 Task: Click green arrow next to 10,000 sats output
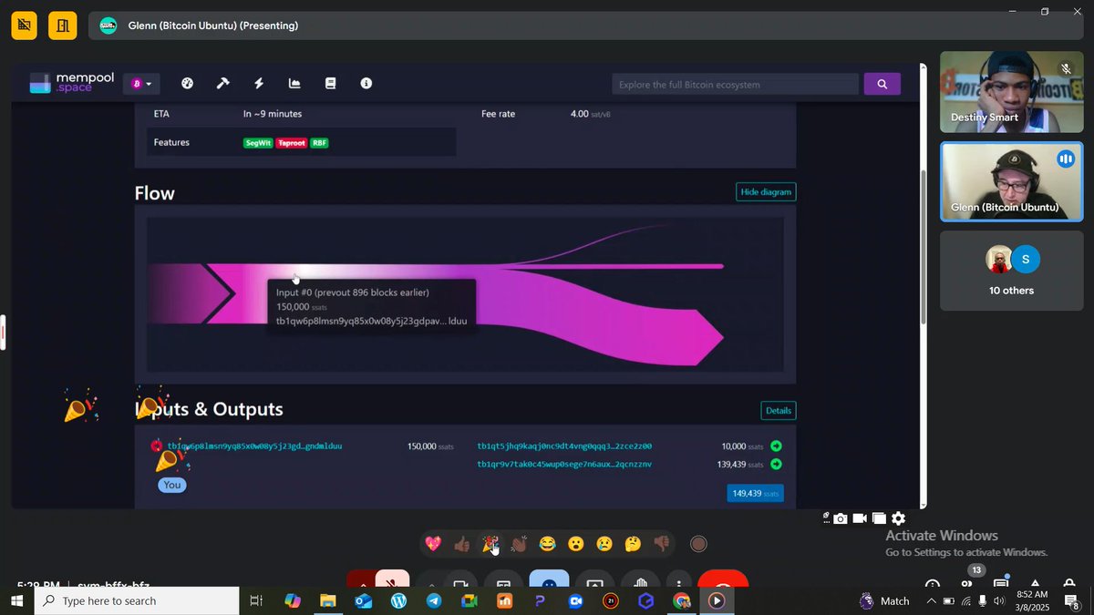click(x=776, y=446)
